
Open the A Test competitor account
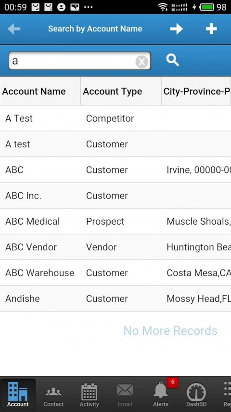tap(115, 118)
